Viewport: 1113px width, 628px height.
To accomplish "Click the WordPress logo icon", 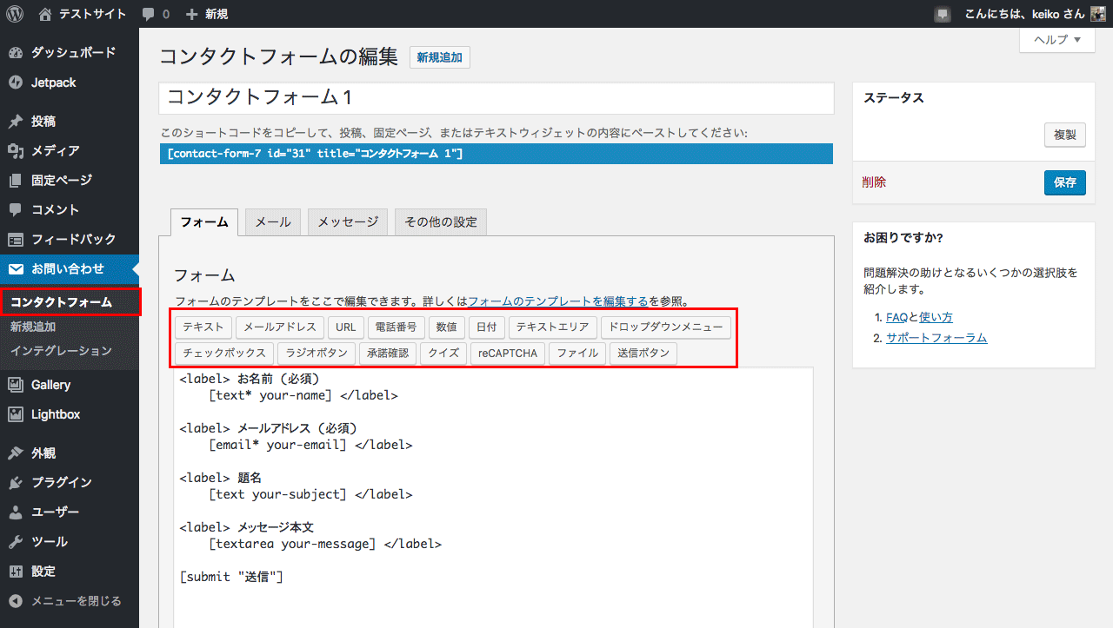I will pos(15,14).
